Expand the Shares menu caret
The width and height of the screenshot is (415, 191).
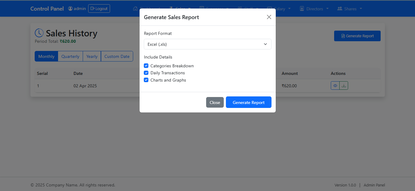pyautogui.click(x=361, y=9)
